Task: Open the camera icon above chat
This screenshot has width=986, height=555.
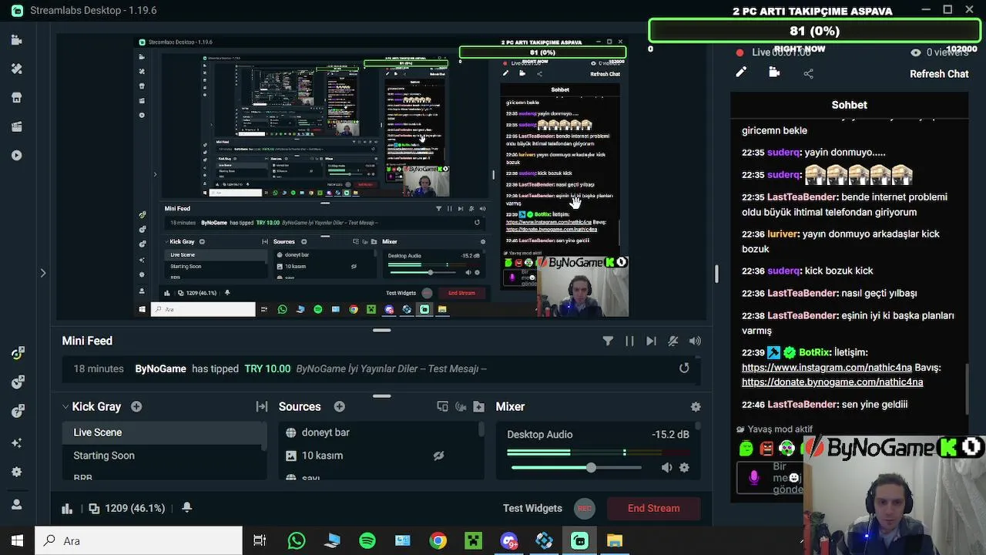Action: point(774,72)
